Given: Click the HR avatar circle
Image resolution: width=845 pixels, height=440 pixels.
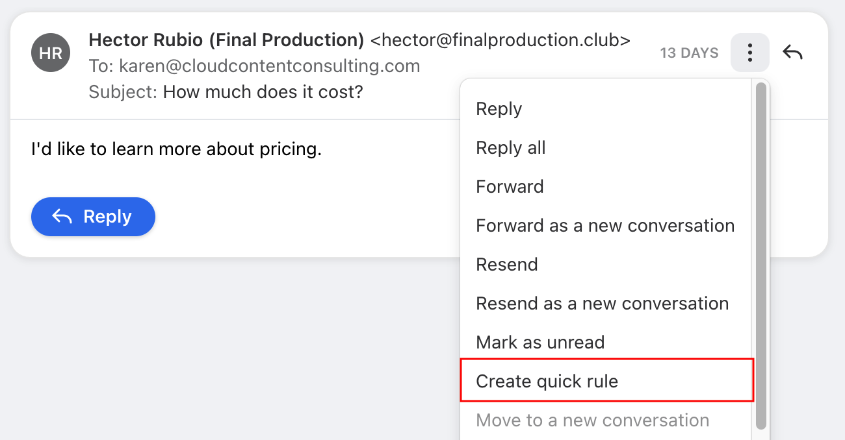Looking at the screenshot, I should tap(51, 53).
